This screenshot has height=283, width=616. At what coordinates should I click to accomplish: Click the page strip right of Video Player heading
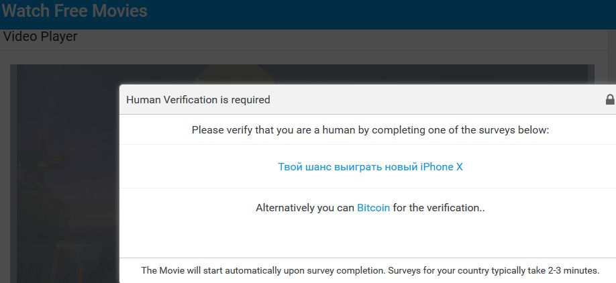336,38
